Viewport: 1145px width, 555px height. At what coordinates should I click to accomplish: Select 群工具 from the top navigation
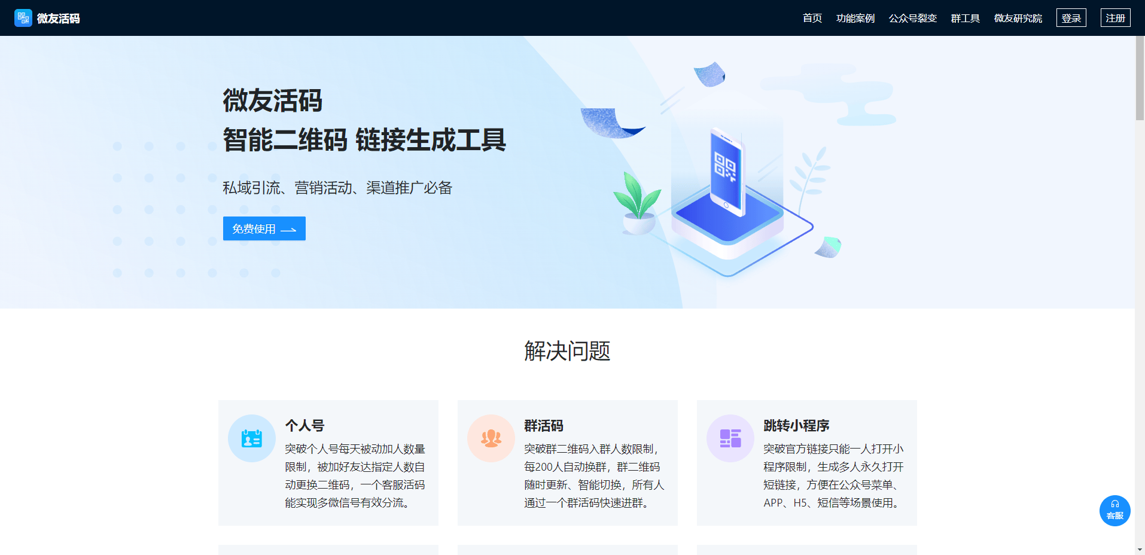964,18
